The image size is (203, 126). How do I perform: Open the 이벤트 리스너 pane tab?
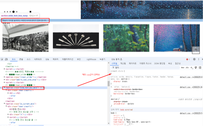coord(145,63)
